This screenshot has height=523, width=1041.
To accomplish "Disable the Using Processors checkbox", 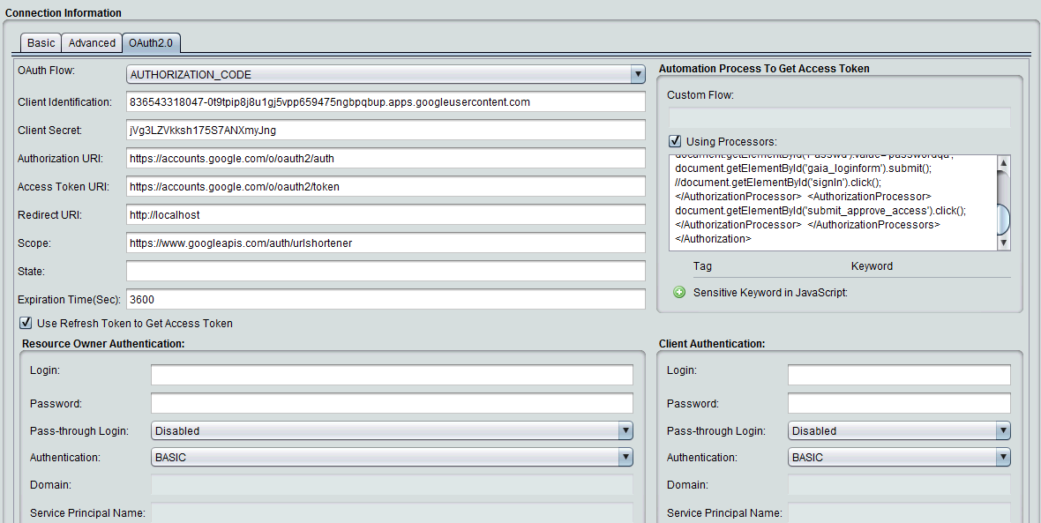I will (675, 141).
